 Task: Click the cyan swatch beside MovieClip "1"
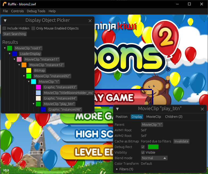34,82
